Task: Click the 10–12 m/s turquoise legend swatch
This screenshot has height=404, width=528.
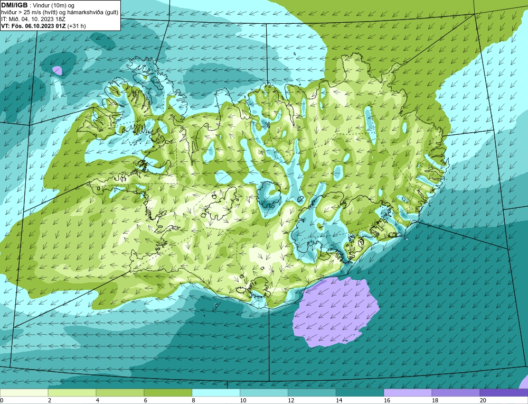Action: (x=263, y=392)
